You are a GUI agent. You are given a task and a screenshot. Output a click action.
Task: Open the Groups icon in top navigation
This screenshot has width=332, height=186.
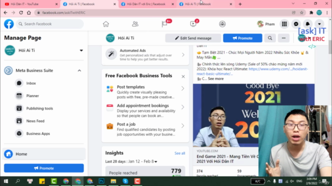point(223,24)
